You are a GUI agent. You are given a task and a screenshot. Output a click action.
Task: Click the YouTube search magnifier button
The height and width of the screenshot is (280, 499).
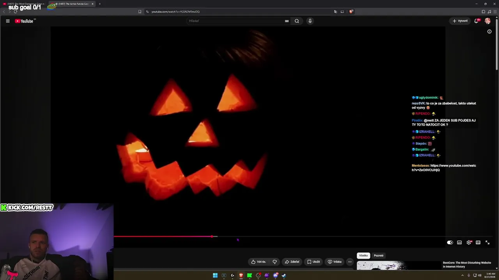click(297, 21)
